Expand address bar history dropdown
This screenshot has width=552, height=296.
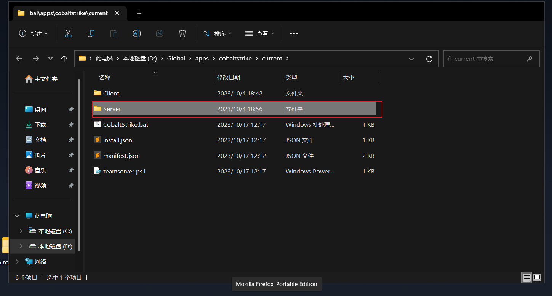tap(411, 59)
